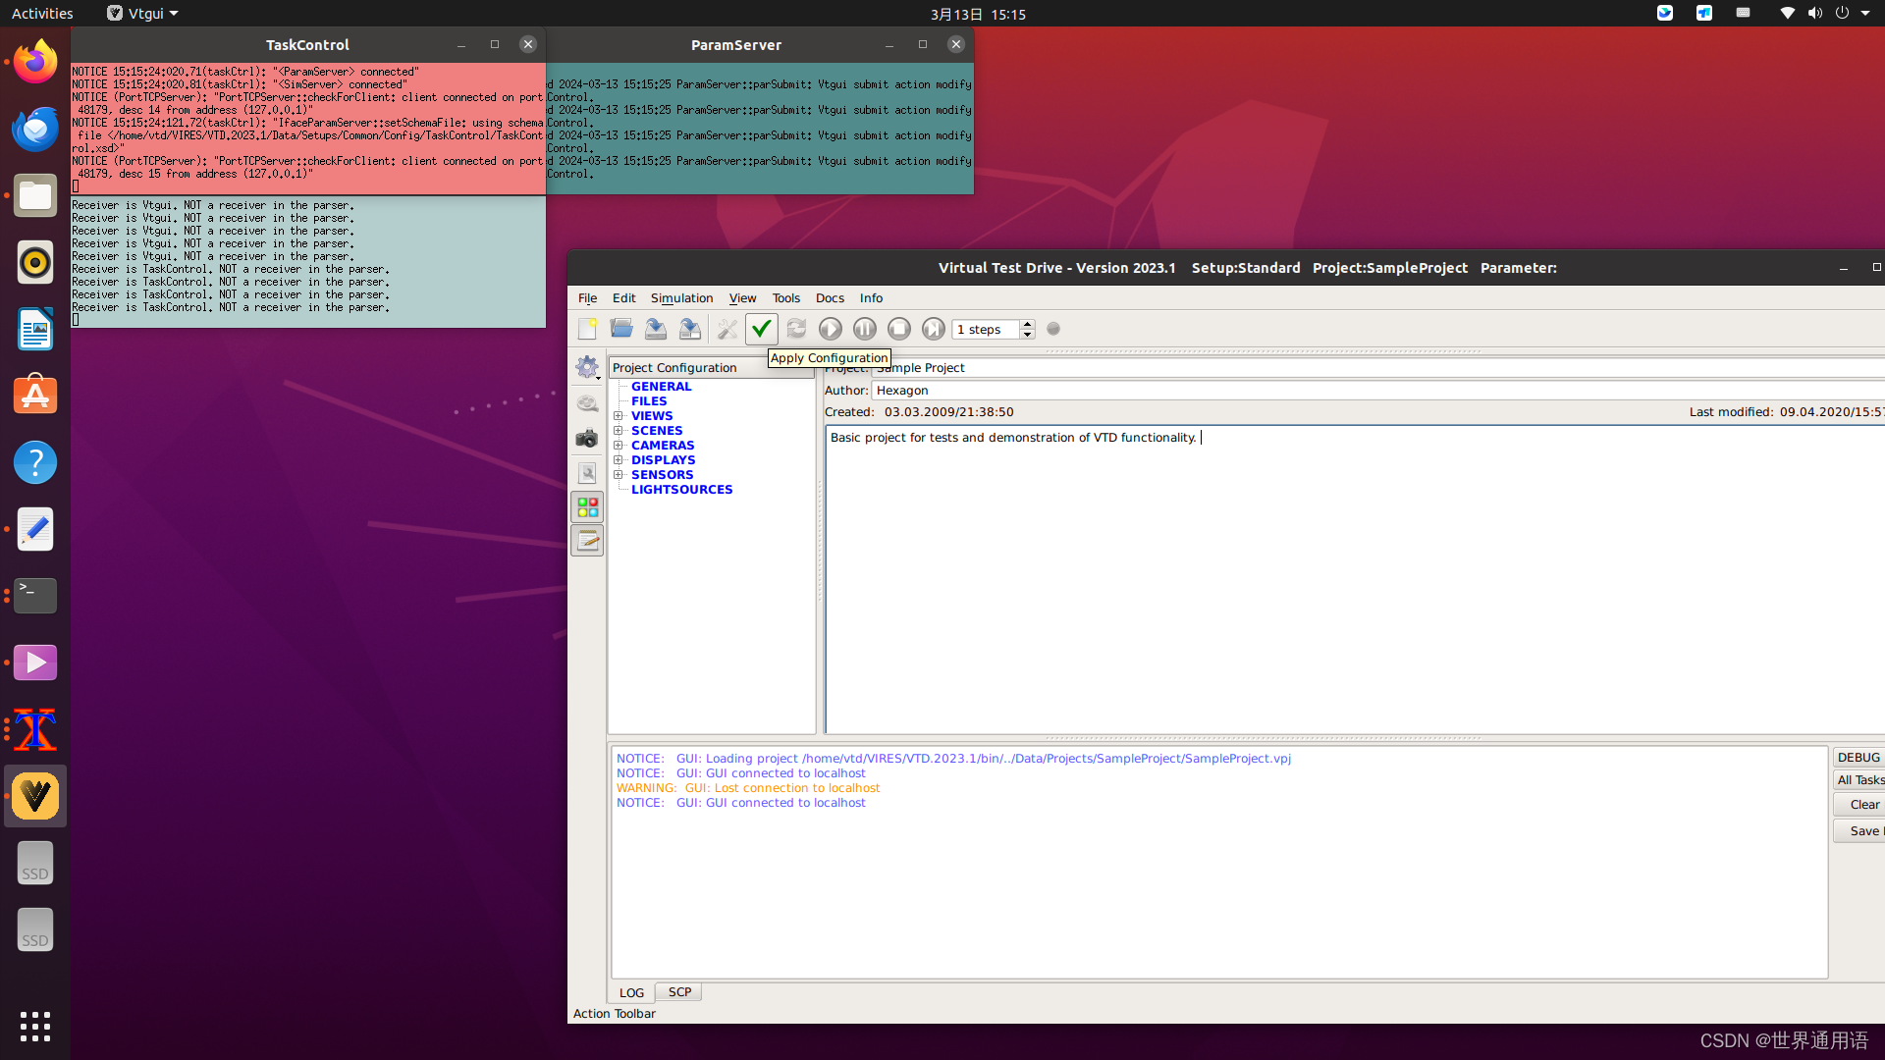
Task: Click the gray status indicator after steps
Action: tap(1053, 329)
